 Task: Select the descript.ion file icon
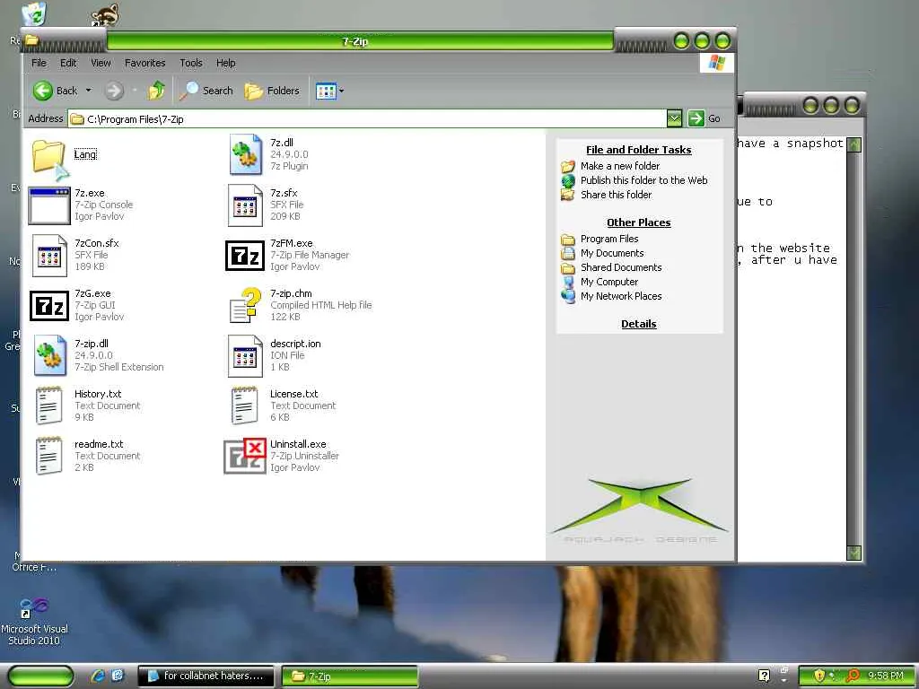[245, 356]
